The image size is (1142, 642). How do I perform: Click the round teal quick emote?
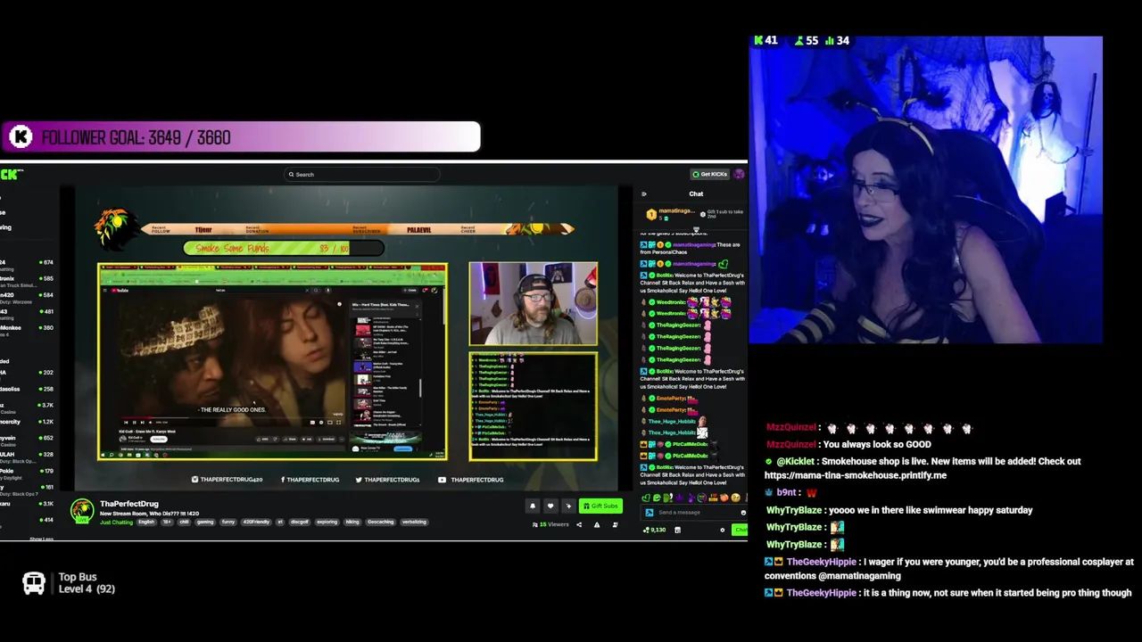[x=701, y=498]
